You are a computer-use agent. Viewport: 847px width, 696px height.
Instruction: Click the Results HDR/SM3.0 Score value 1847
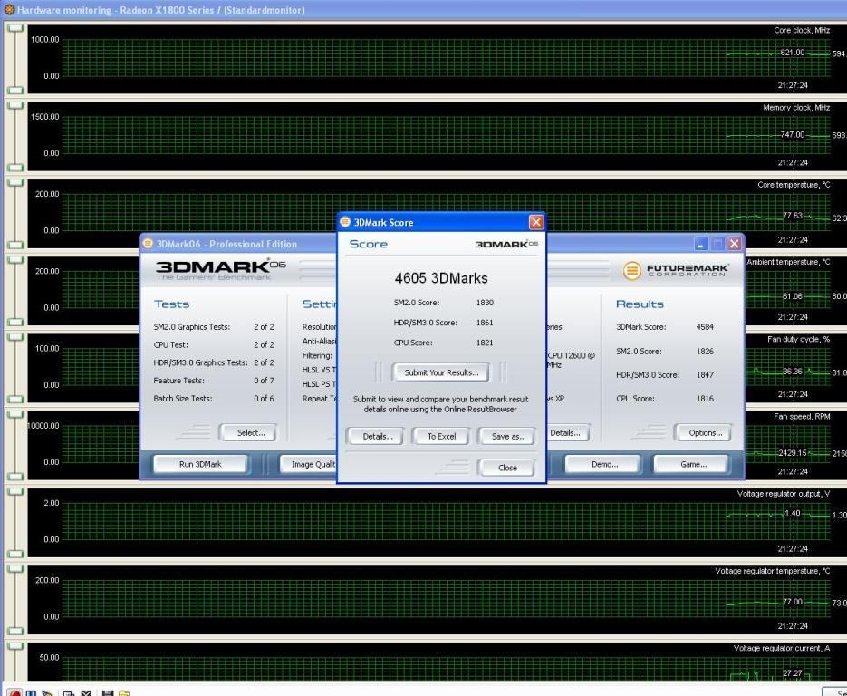tap(705, 374)
